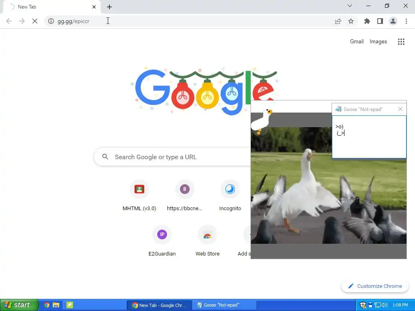The image size is (415, 311).
Task: Click the Google holiday doodle
Action: pyautogui.click(x=204, y=91)
